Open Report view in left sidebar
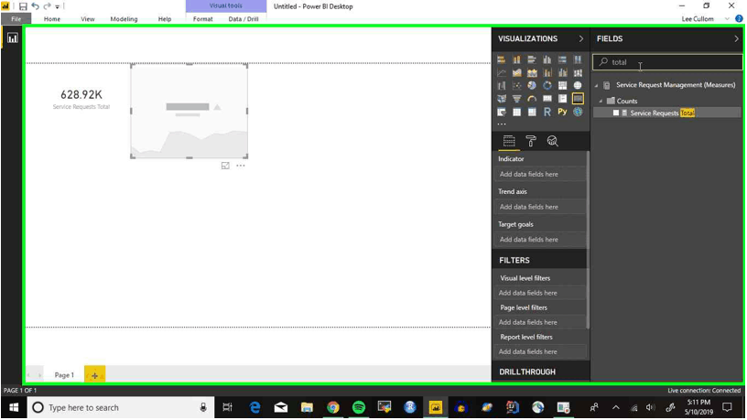The image size is (747, 420). tap(13, 38)
